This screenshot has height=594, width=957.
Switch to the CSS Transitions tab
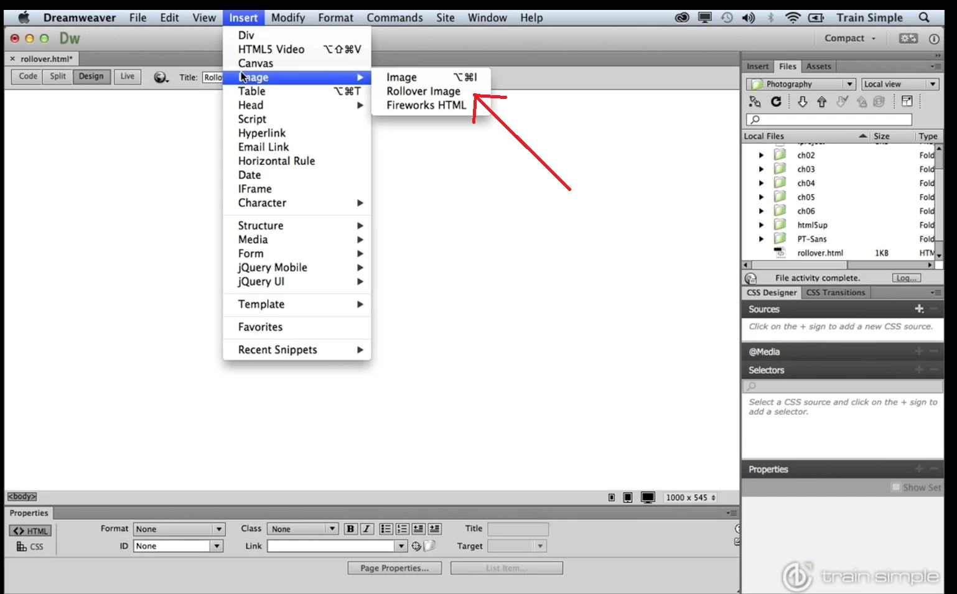coord(836,292)
